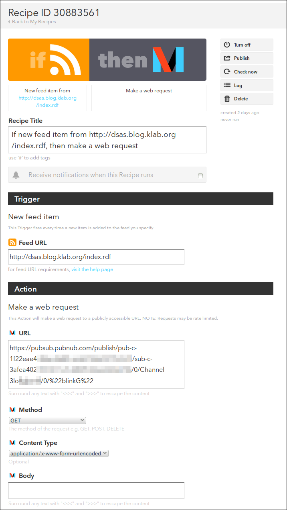Click inside the Body text field

96,490
